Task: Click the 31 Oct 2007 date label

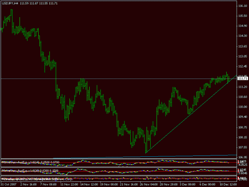Action: pos(8,185)
